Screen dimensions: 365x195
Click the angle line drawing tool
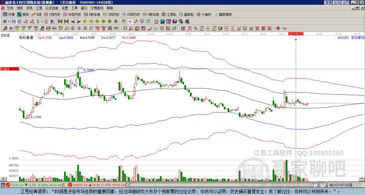tap(150, 28)
